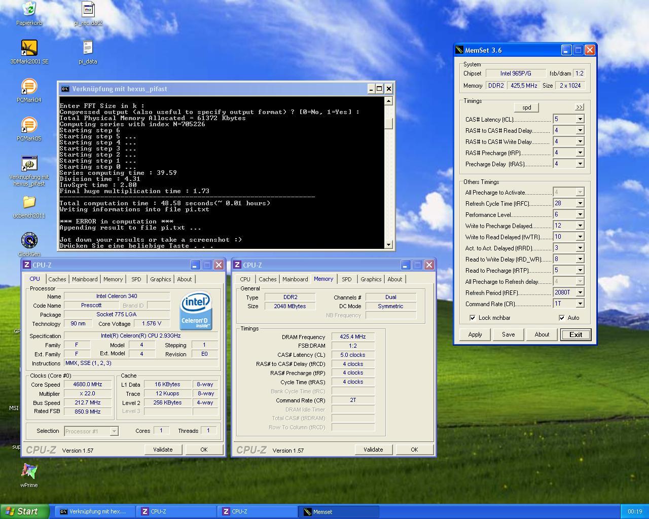Screen dimensions: 649x519
Task: Open the Windows Start button
Action: (25, 511)
